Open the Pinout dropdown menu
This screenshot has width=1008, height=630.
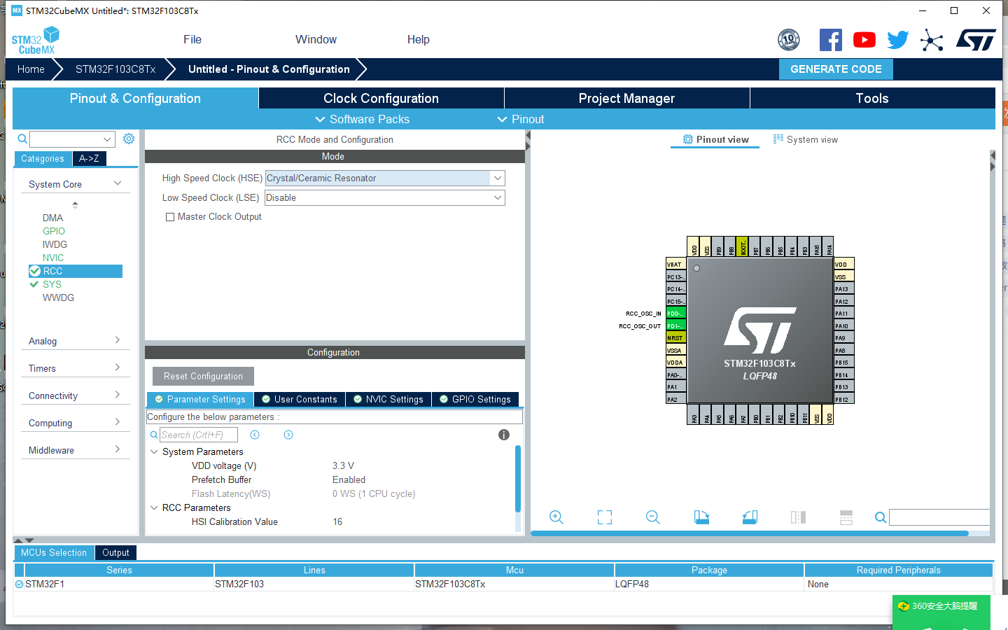point(521,119)
